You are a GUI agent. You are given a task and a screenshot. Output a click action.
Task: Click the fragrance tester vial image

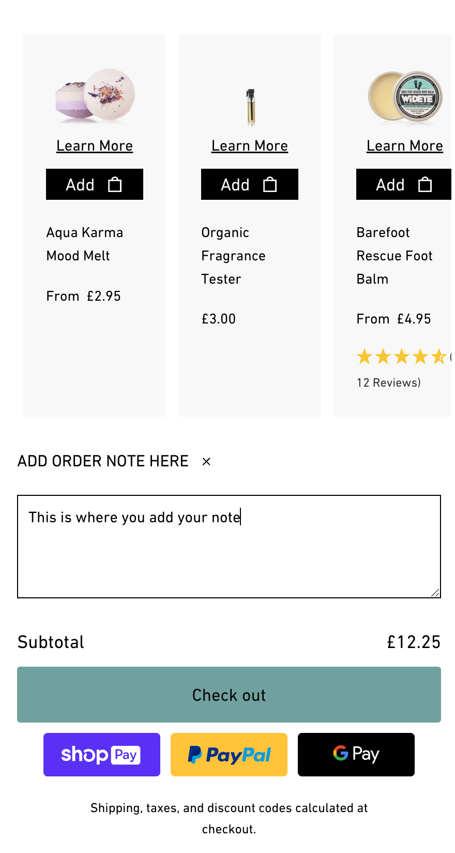251,106
